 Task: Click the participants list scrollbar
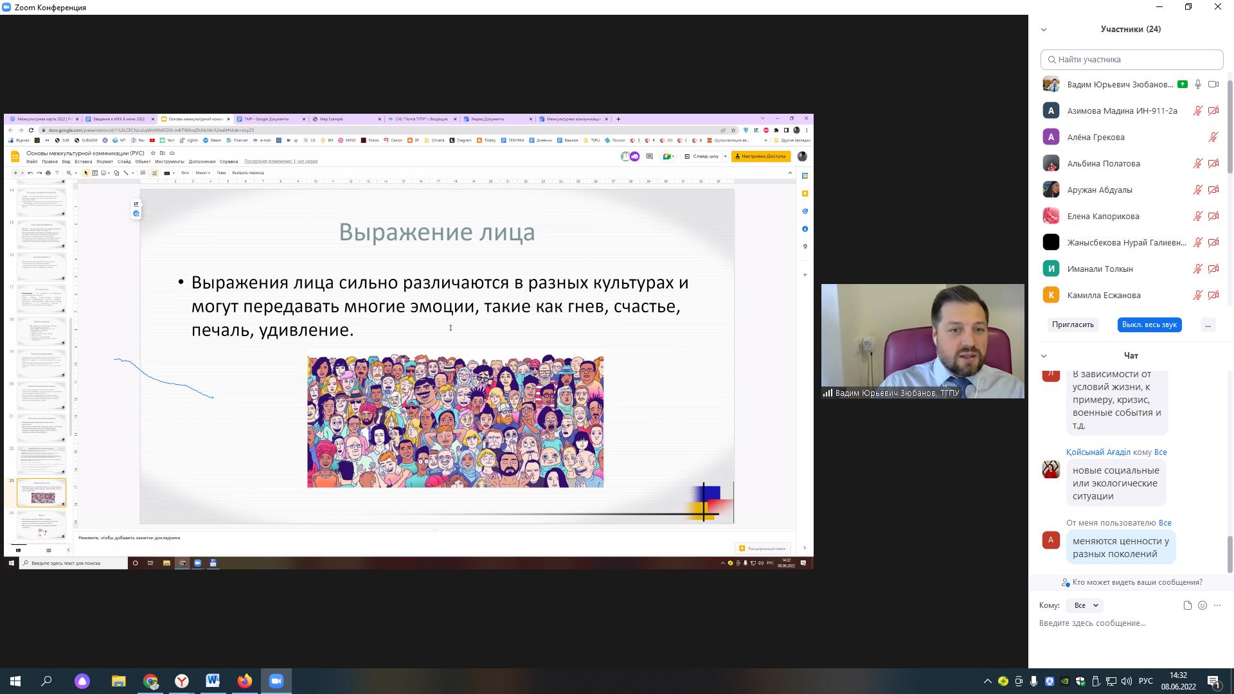coord(1230,125)
